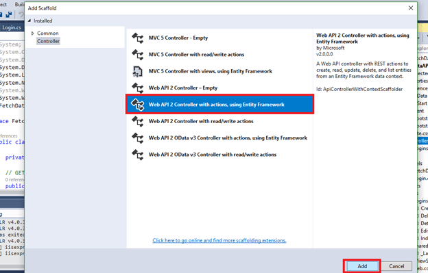Image resolution: width=428 pixels, height=273 pixels.
Task: Close the Add Scaffold dialog
Action: point(411,8)
